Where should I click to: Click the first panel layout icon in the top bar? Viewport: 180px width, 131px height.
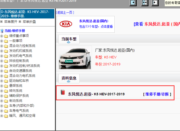click(x=133, y=2)
